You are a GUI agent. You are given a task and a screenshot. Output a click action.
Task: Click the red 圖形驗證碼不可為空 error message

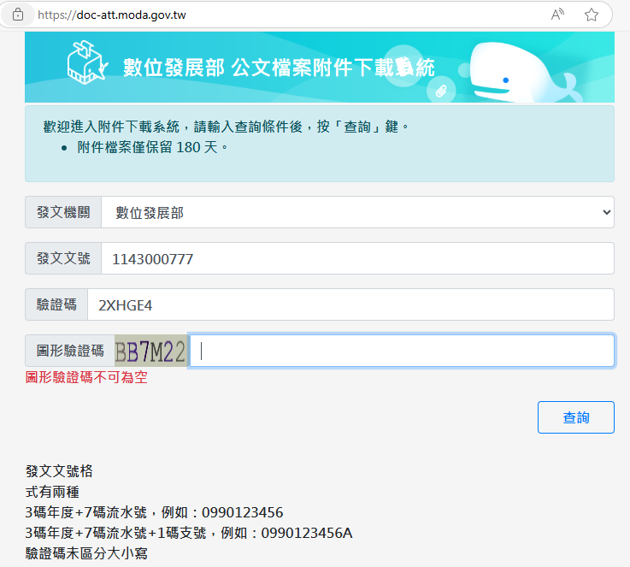tap(86, 376)
